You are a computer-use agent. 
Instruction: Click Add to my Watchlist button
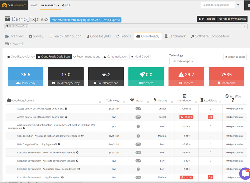[232, 19]
